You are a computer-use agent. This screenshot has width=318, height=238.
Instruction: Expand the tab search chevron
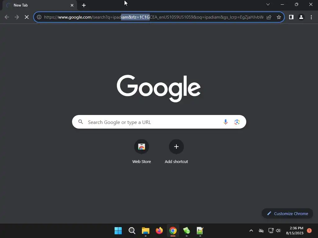(x=268, y=4)
